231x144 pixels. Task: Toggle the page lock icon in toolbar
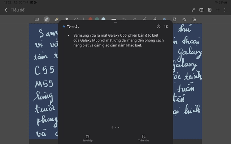(194, 19)
